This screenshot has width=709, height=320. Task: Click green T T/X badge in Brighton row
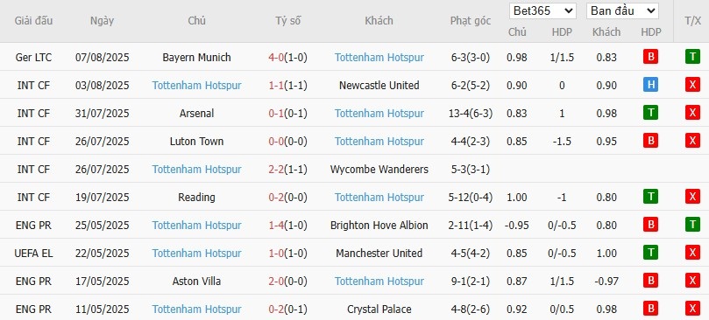(x=692, y=225)
